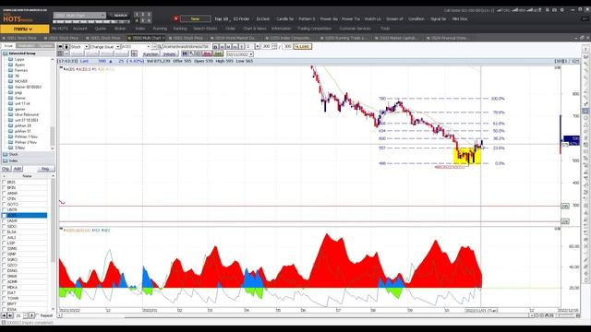Switch to the Market Capitalization tab
The height and width of the screenshot is (332, 591).
pyautogui.click(x=398, y=38)
